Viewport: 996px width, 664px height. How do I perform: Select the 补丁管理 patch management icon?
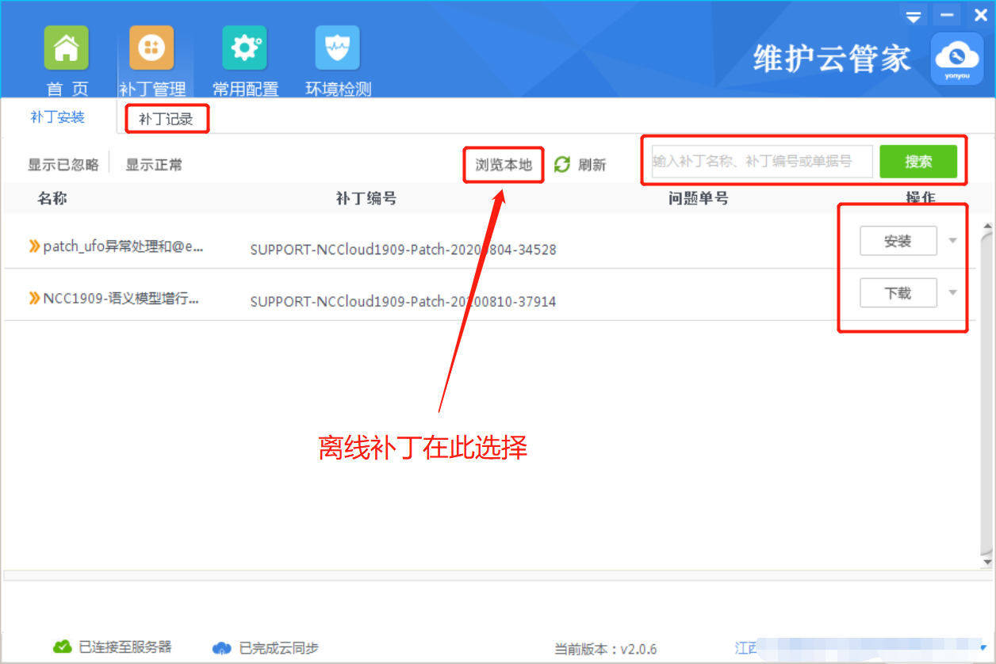(x=151, y=48)
